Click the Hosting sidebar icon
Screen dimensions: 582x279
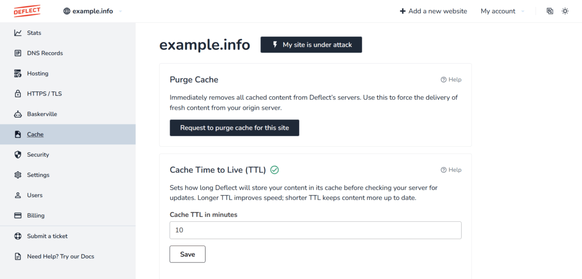[x=17, y=73]
